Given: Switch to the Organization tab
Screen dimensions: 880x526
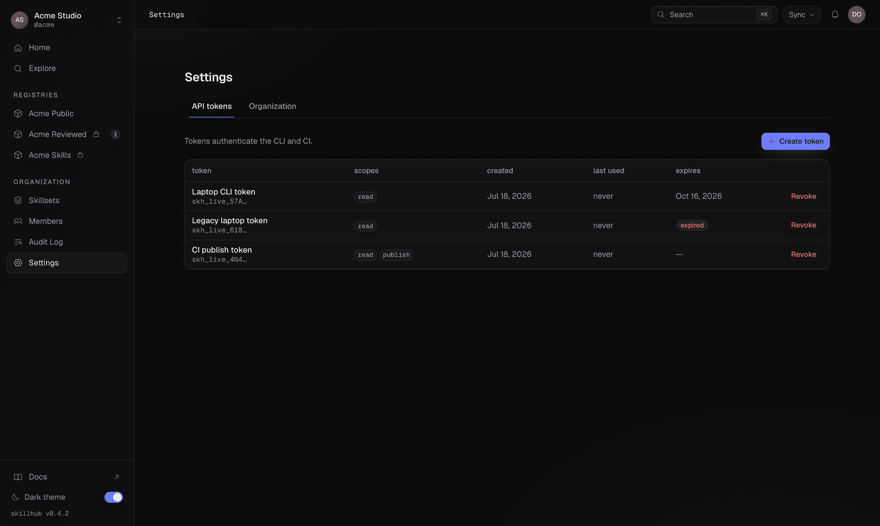Looking at the screenshot, I should coord(272,106).
